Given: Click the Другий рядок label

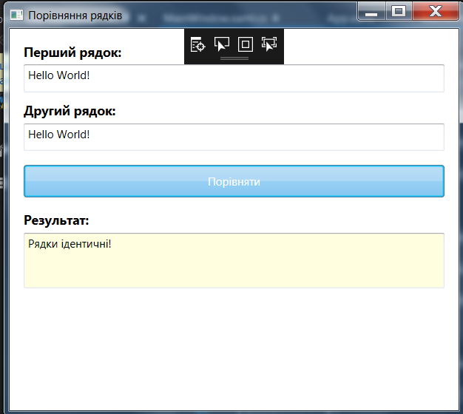Looking at the screenshot, I should click(70, 112).
